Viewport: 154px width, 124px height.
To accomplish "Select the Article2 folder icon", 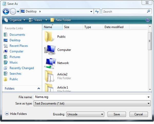I will point(49,76).
